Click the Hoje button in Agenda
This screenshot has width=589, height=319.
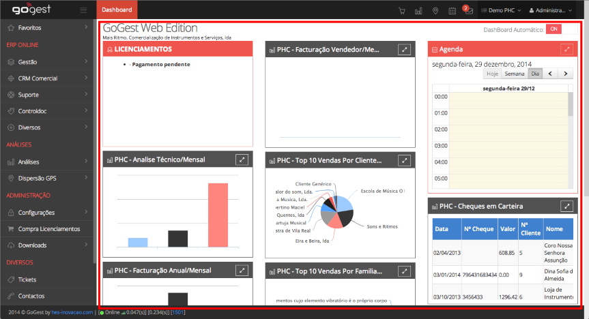(492, 74)
